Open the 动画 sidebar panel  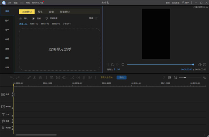tap(7, 67)
